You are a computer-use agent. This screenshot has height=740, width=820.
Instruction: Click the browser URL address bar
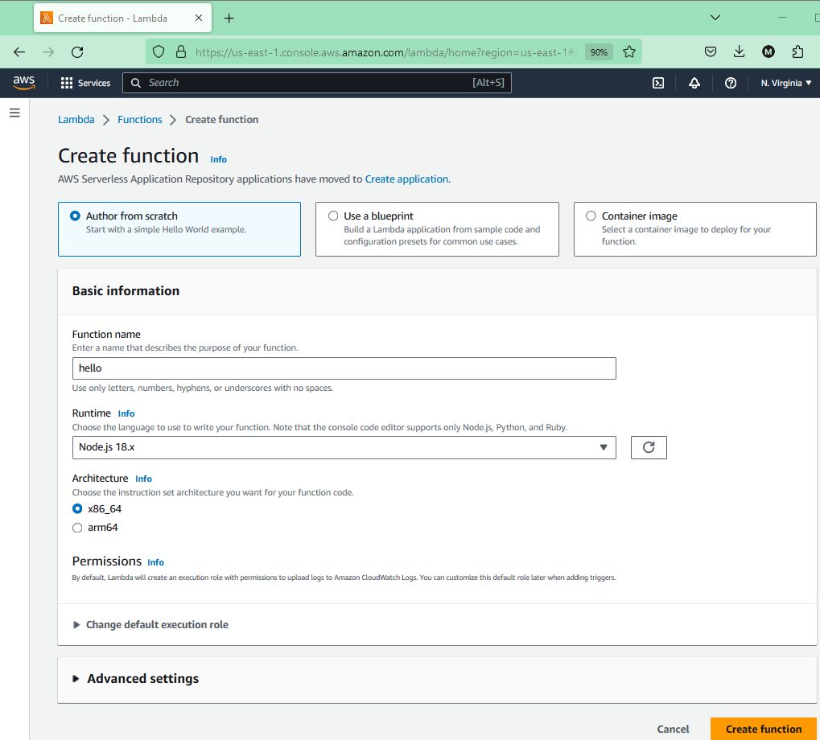385,52
